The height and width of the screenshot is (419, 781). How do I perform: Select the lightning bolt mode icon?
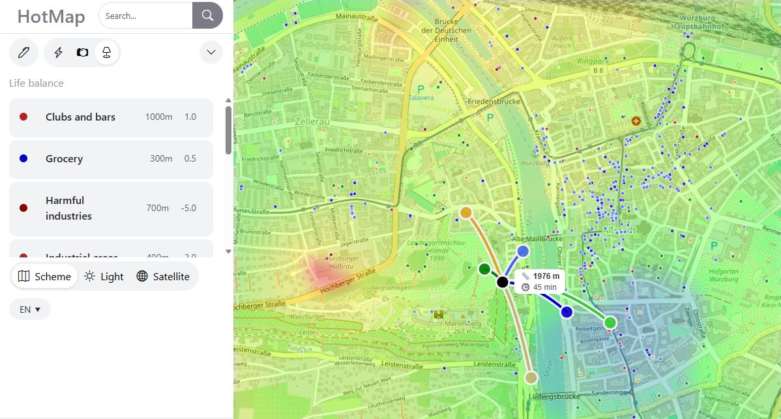pyautogui.click(x=58, y=52)
